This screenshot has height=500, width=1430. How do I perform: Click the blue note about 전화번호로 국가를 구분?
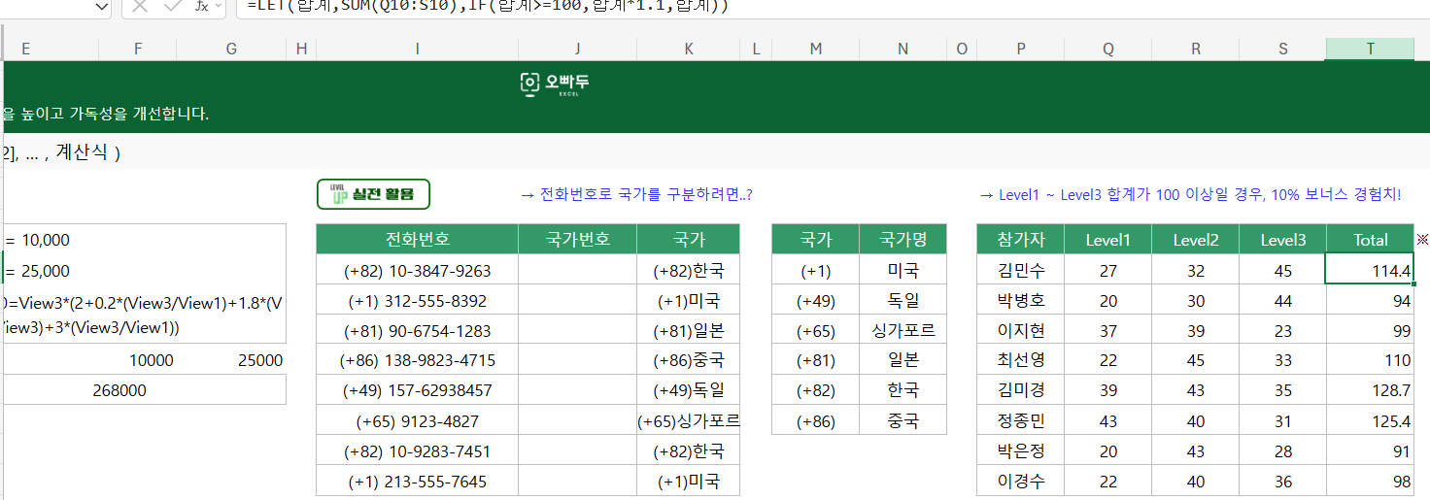[x=636, y=194]
